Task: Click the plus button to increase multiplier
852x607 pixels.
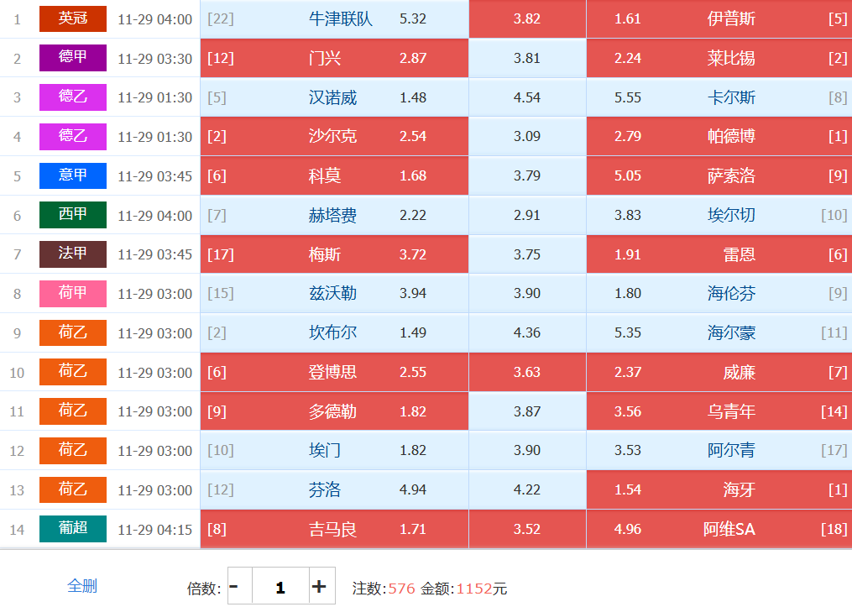Action: (x=319, y=586)
